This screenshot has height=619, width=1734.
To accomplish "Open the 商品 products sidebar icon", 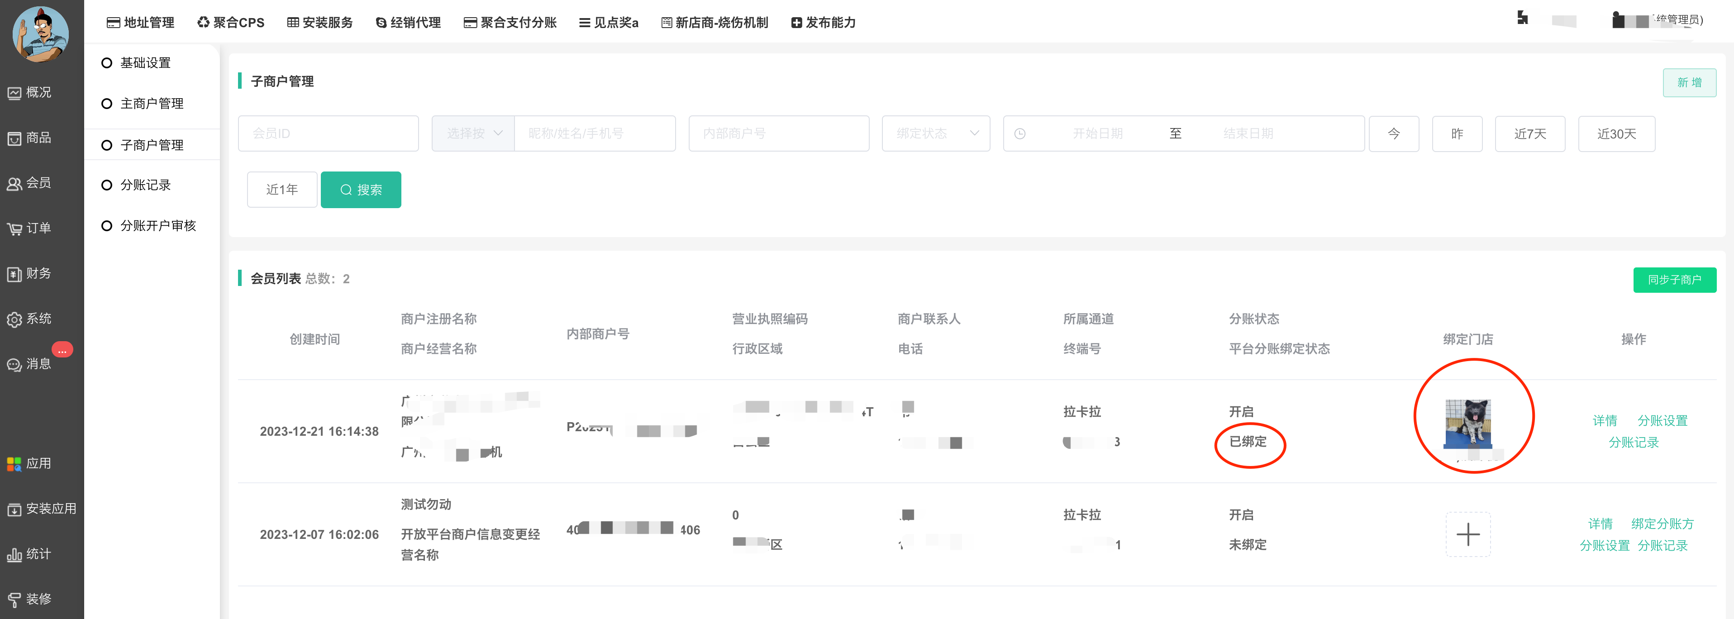I will point(14,138).
